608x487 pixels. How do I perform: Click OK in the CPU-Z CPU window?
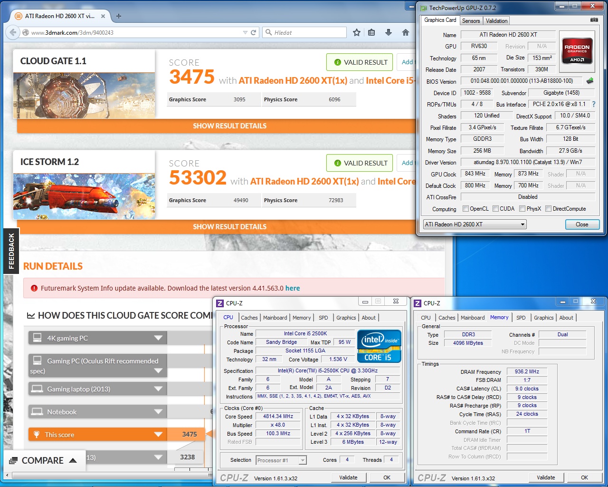point(387,477)
